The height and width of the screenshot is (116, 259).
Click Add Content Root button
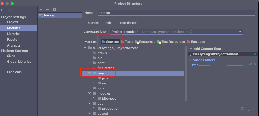click(205, 49)
